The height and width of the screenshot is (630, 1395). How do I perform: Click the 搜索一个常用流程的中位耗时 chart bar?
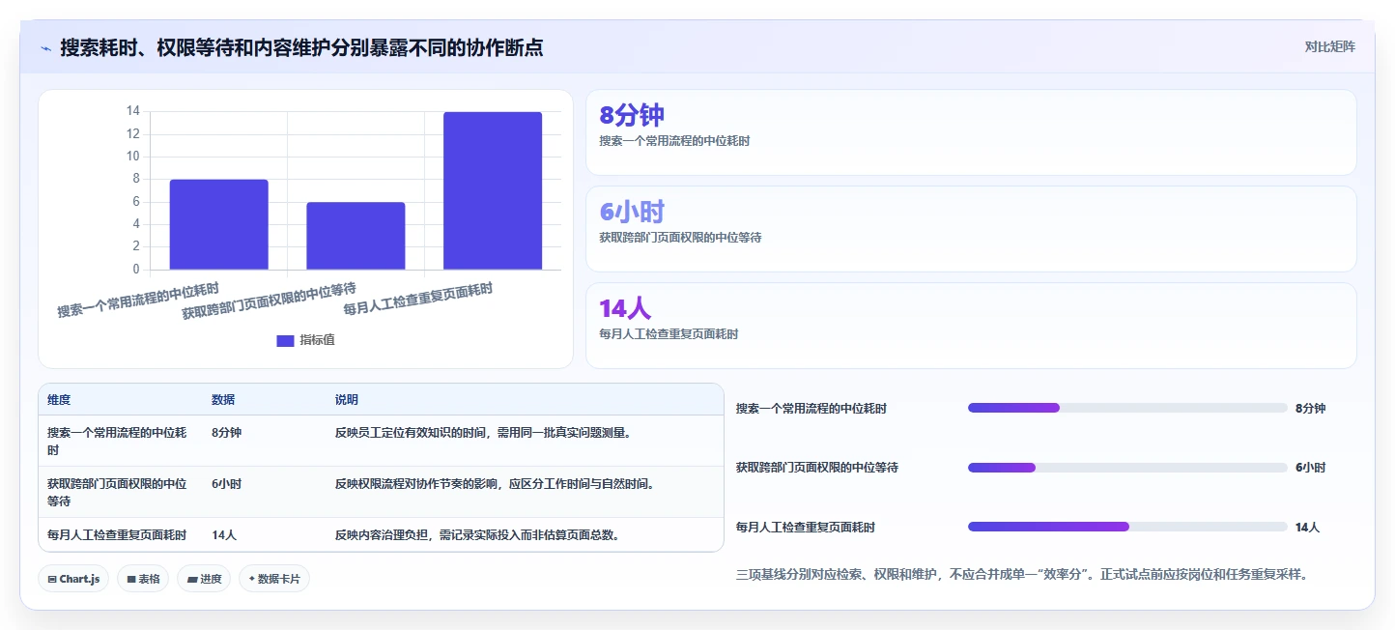click(x=219, y=224)
